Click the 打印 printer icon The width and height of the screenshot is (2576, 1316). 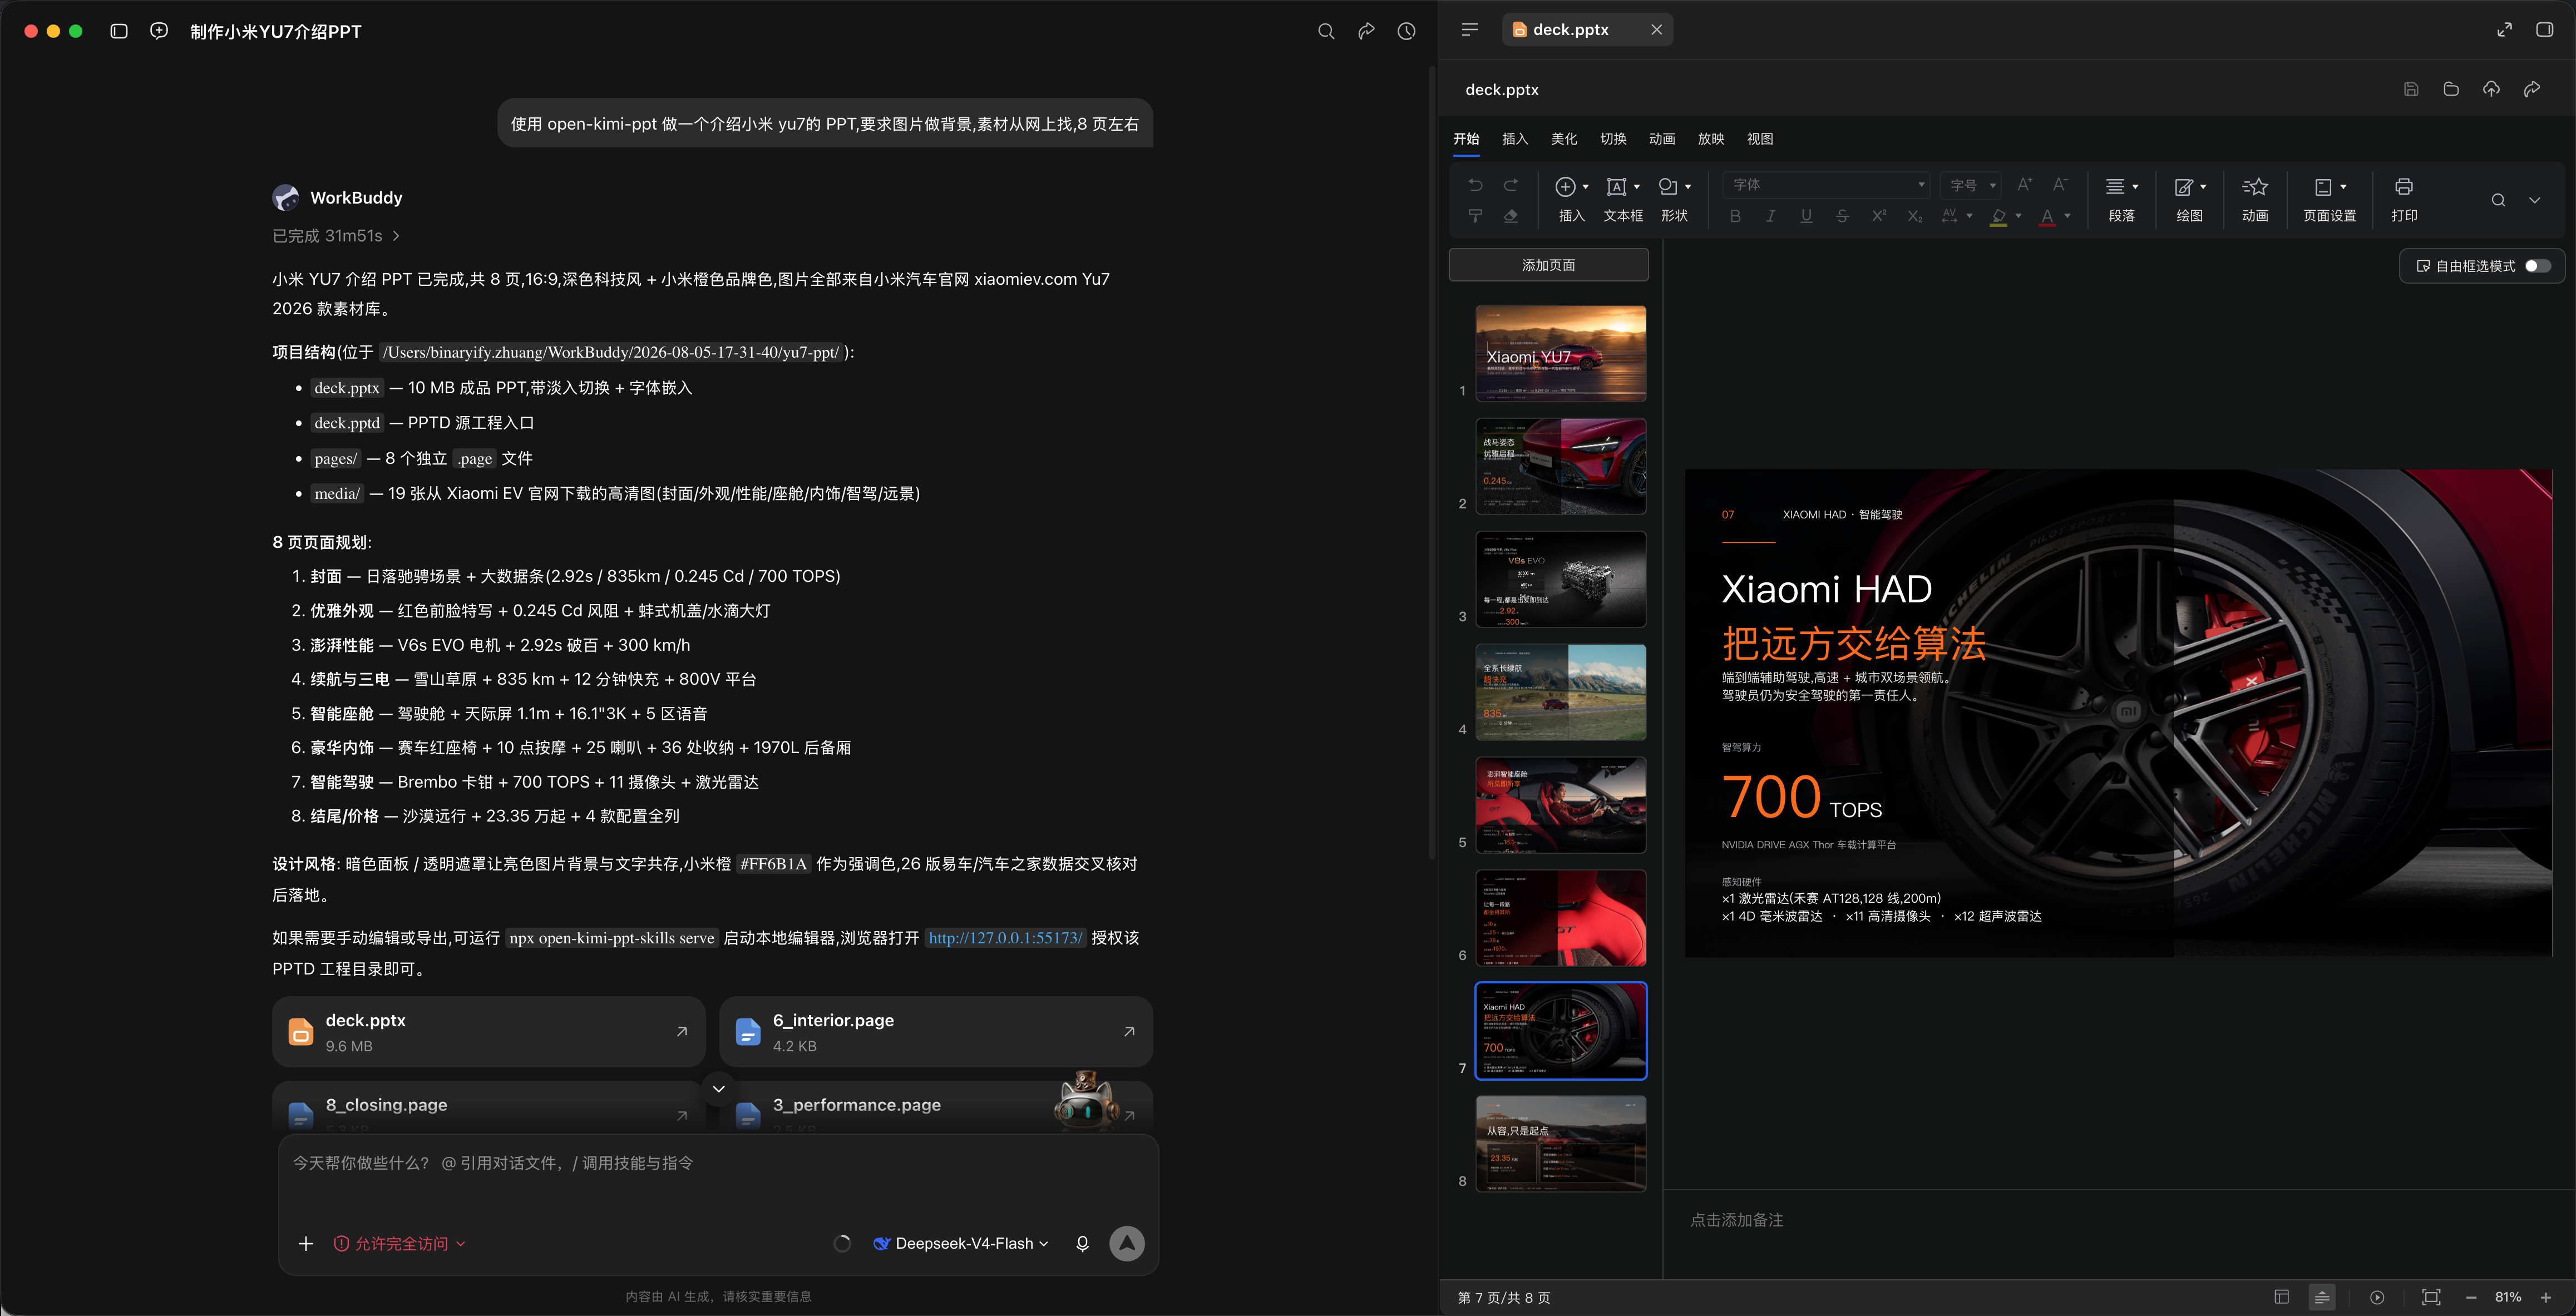(2404, 199)
